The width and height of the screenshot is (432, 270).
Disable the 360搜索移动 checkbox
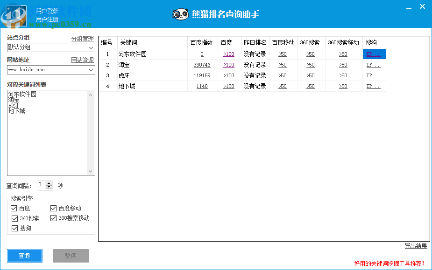point(53,218)
